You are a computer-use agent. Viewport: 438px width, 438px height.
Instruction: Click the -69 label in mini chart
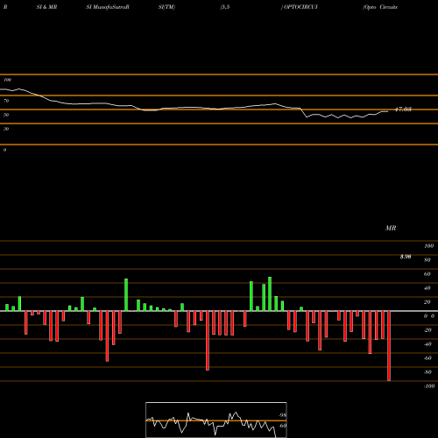282,426
